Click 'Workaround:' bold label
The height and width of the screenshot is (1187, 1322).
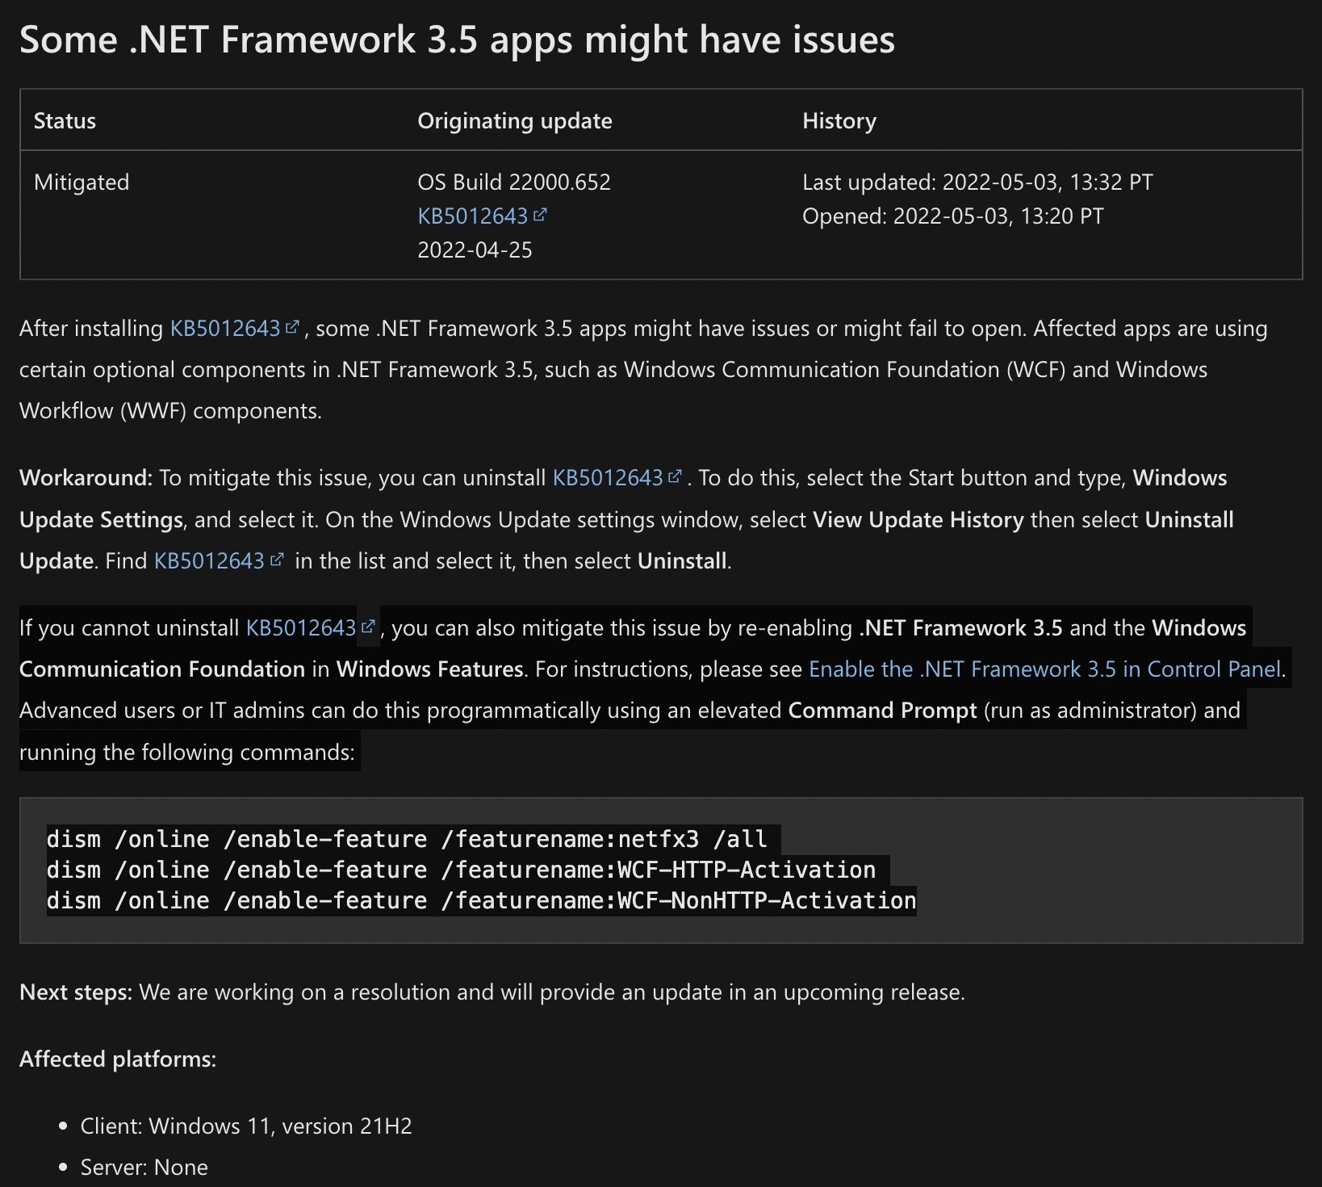[x=86, y=478]
